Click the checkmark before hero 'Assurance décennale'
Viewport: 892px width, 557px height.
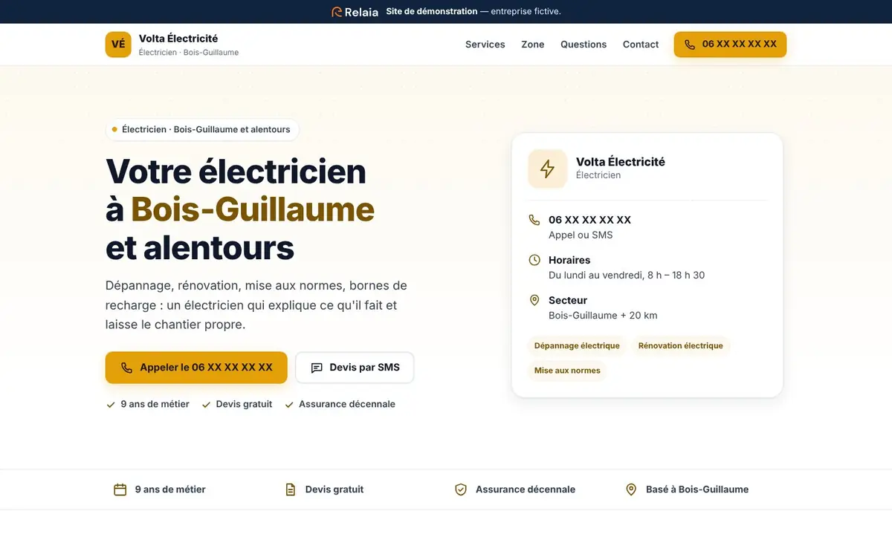coord(289,405)
